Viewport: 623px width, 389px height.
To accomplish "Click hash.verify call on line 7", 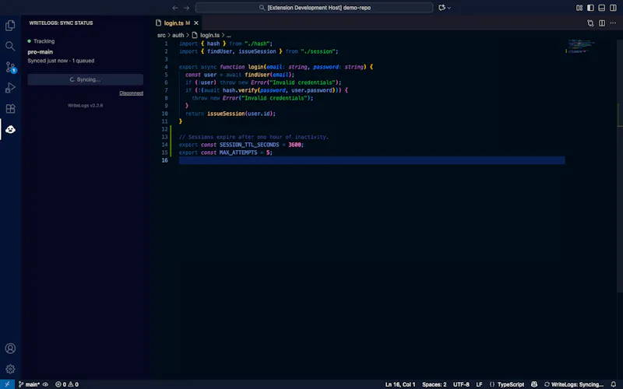I will (240, 90).
